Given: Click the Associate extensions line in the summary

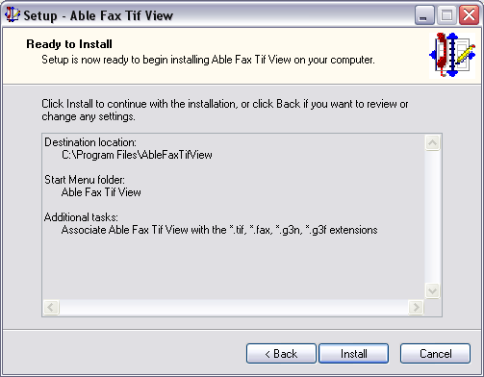Looking at the screenshot, I should click(x=219, y=230).
